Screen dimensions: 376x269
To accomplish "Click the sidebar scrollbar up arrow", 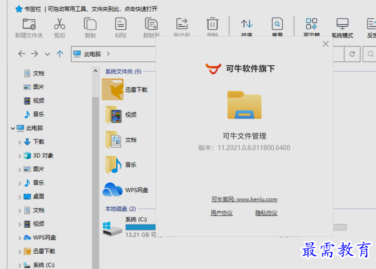I will click(x=96, y=71).
